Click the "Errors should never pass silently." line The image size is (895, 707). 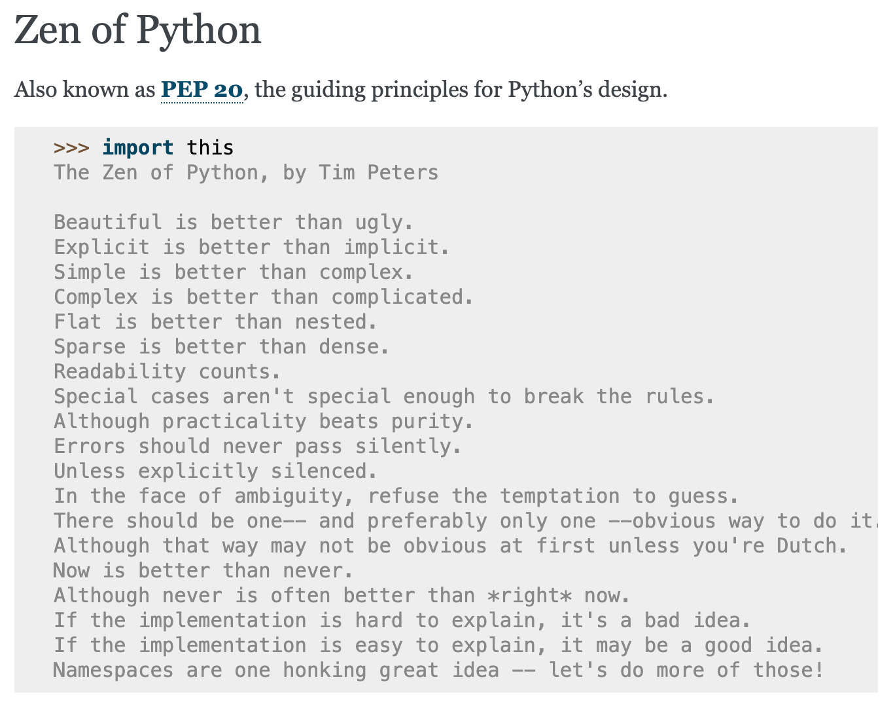tap(258, 446)
